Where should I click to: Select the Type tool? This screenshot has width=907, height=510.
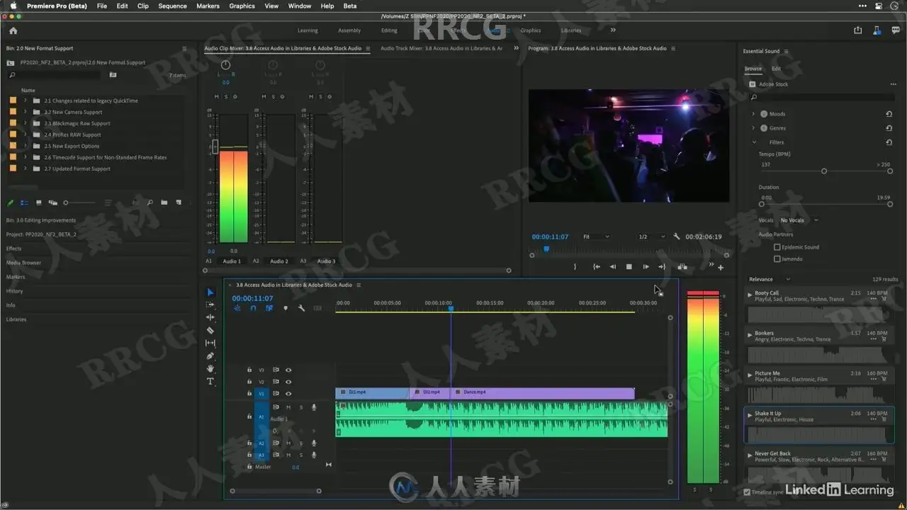click(210, 381)
